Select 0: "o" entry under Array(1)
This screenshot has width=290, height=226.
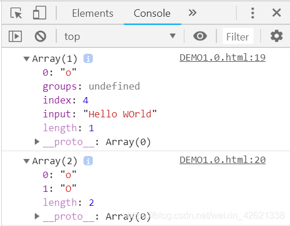point(60,72)
